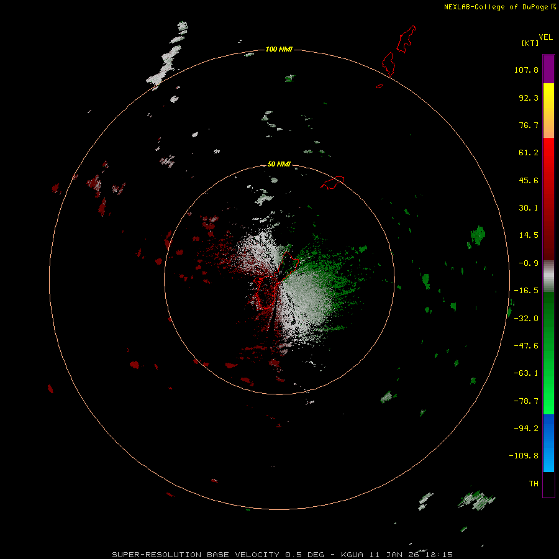Click the 45.6 legend value
The image size is (559, 559).
pos(529,180)
